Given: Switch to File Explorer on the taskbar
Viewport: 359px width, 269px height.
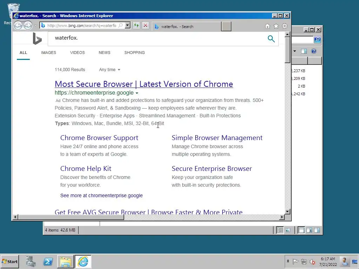Looking at the screenshot, I should click(x=66, y=261).
